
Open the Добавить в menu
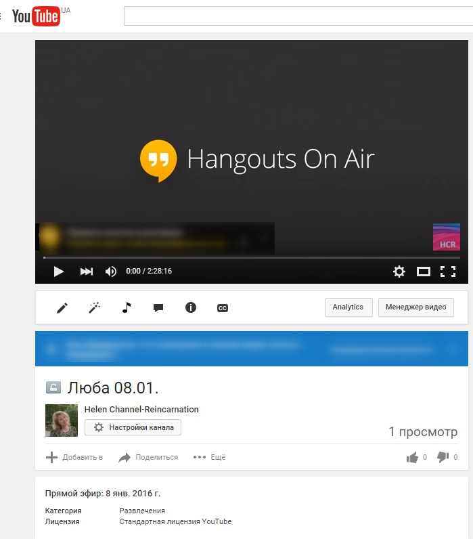[74, 458]
